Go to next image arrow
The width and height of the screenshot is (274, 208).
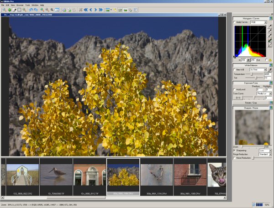tap(95, 10)
